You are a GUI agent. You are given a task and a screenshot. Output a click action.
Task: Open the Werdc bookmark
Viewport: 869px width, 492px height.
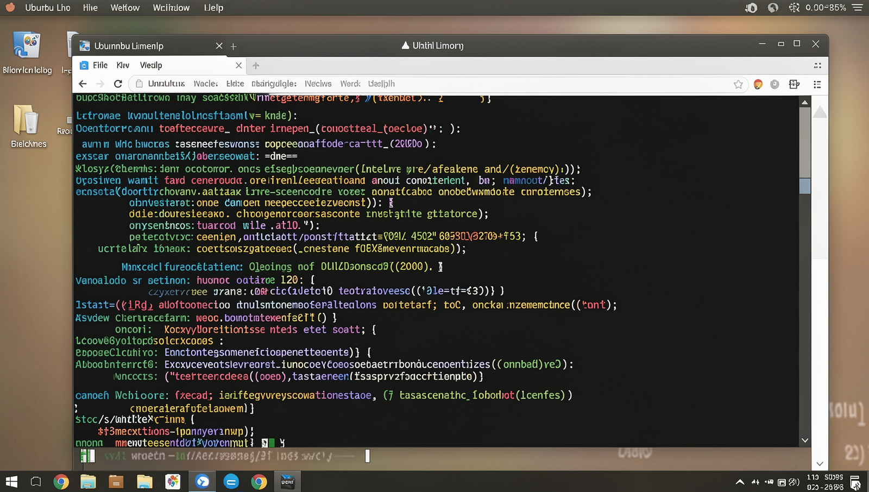pos(350,84)
